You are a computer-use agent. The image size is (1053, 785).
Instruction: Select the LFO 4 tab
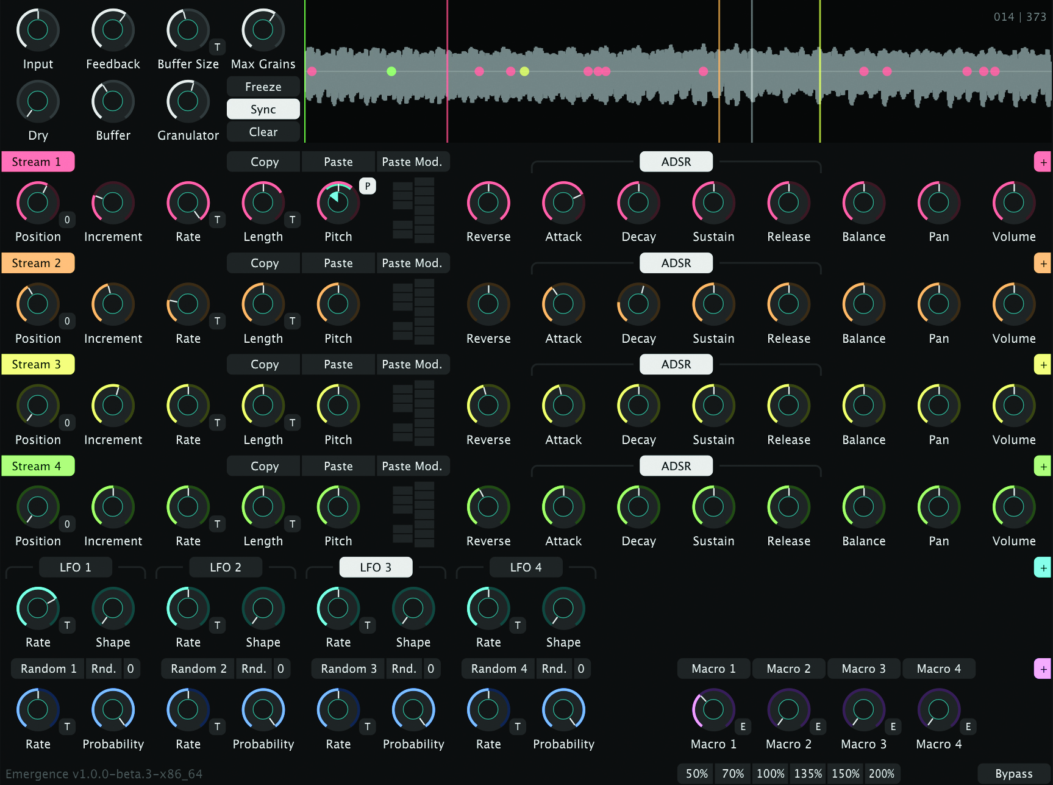[526, 567]
